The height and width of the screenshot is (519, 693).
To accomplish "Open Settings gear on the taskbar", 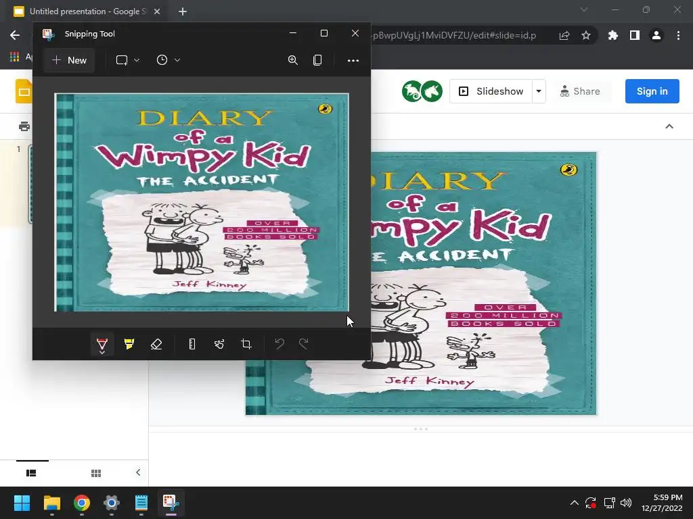I will 112,503.
